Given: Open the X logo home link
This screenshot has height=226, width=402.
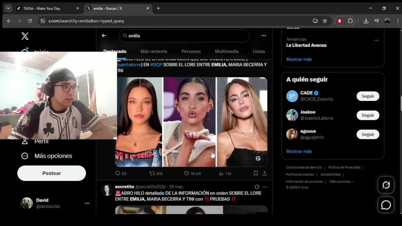Looking at the screenshot, I should point(25,36).
